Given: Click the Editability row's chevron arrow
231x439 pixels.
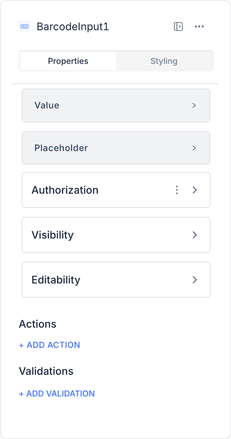Looking at the screenshot, I should click(x=195, y=280).
